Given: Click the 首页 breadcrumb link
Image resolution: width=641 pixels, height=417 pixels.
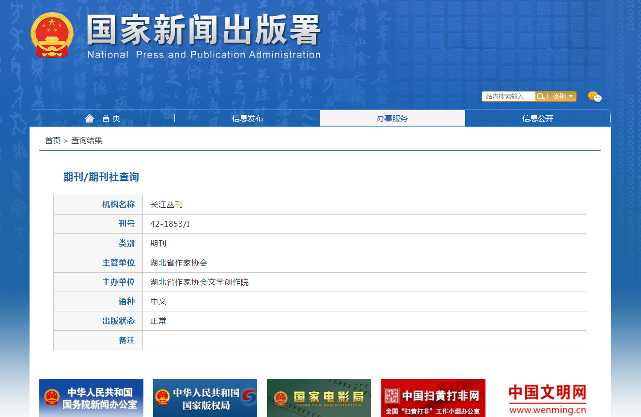Looking at the screenshot, I should click(52, 141).
